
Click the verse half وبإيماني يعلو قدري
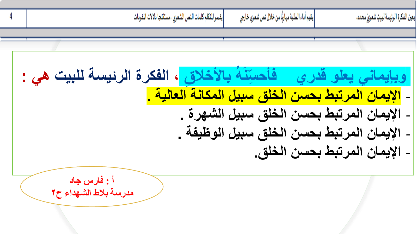click(x=351, y=76)
